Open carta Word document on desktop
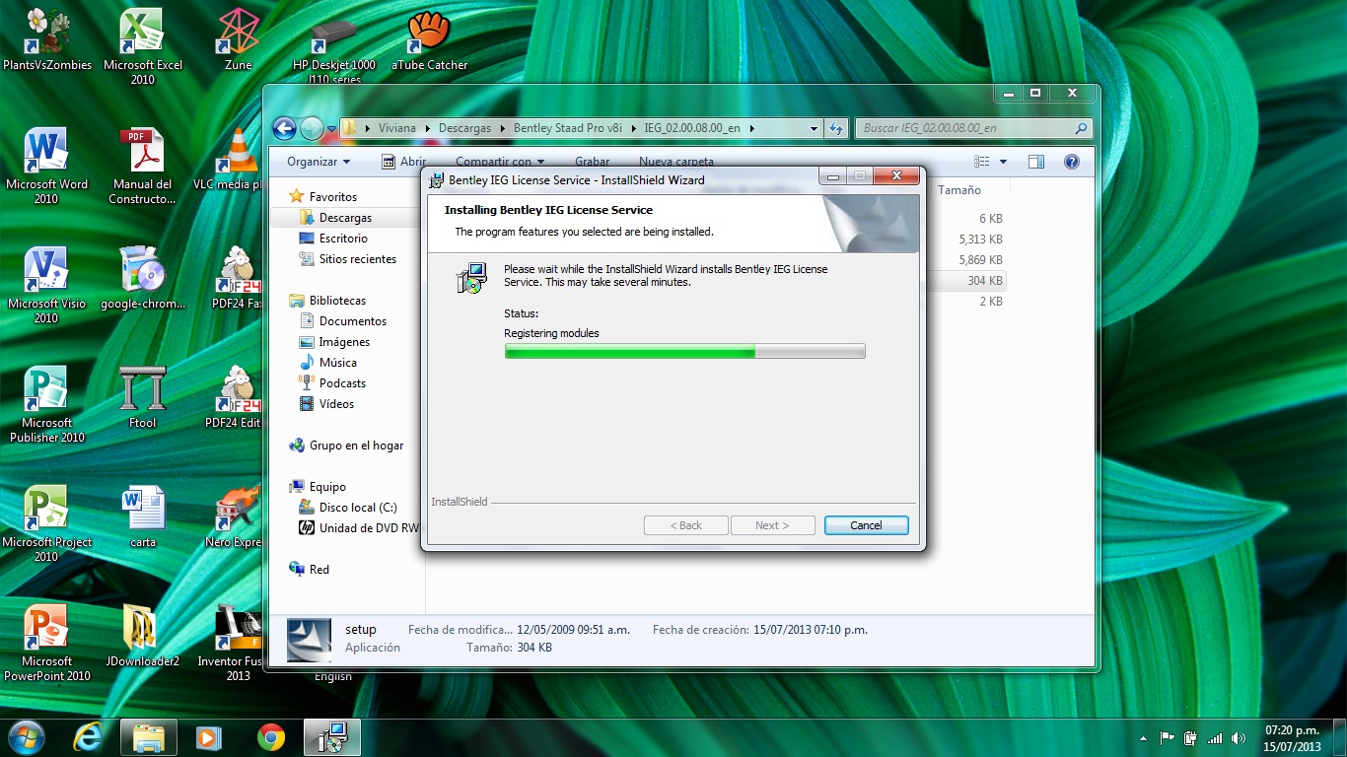This screenshot has height=757, width=1347. click(x=142, y=516)
